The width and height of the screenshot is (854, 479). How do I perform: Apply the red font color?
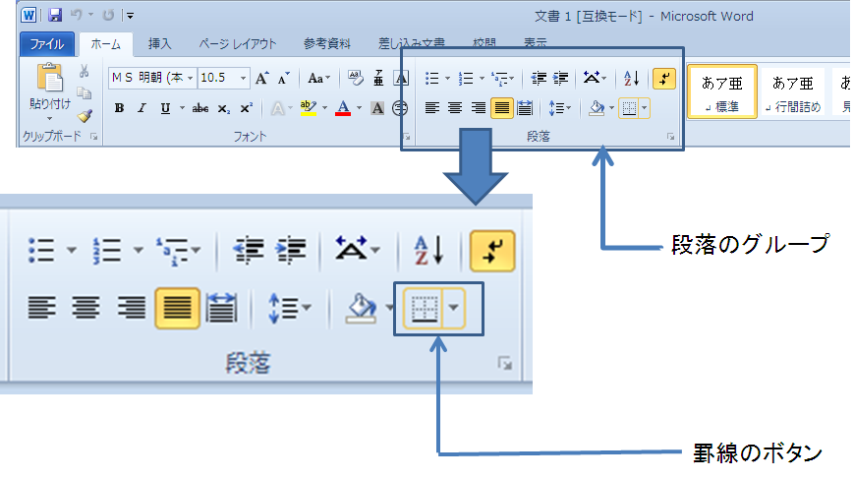tap(343, 108)
